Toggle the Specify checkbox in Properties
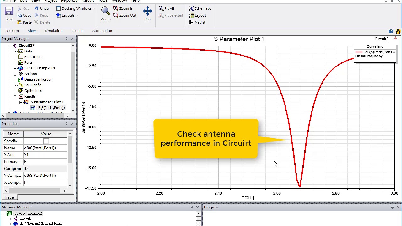Screen dimensions: 402x226 point(46,141)
